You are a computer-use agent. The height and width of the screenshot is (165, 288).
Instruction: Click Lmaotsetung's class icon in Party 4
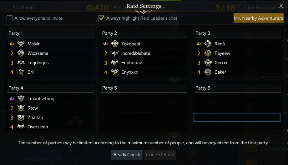click(x=21, y=99)
